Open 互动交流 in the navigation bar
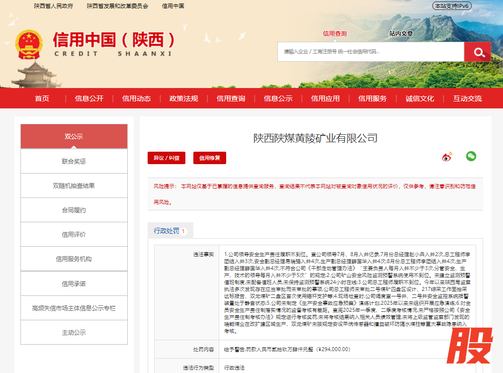This screenshot has width=503, height=373. point(467,98)
